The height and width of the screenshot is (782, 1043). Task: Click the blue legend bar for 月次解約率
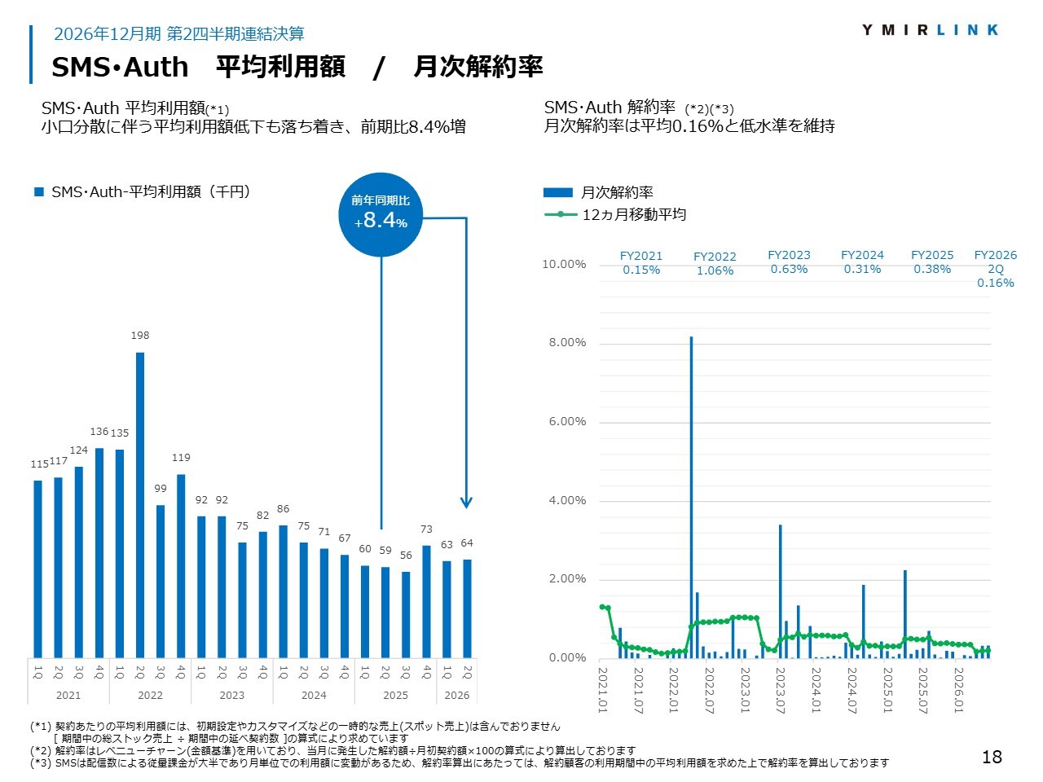[x=558, y=193]
